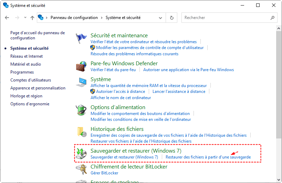Open the Système heading link
The height and width of the screenshot is (183, 282).
[101, 79]
